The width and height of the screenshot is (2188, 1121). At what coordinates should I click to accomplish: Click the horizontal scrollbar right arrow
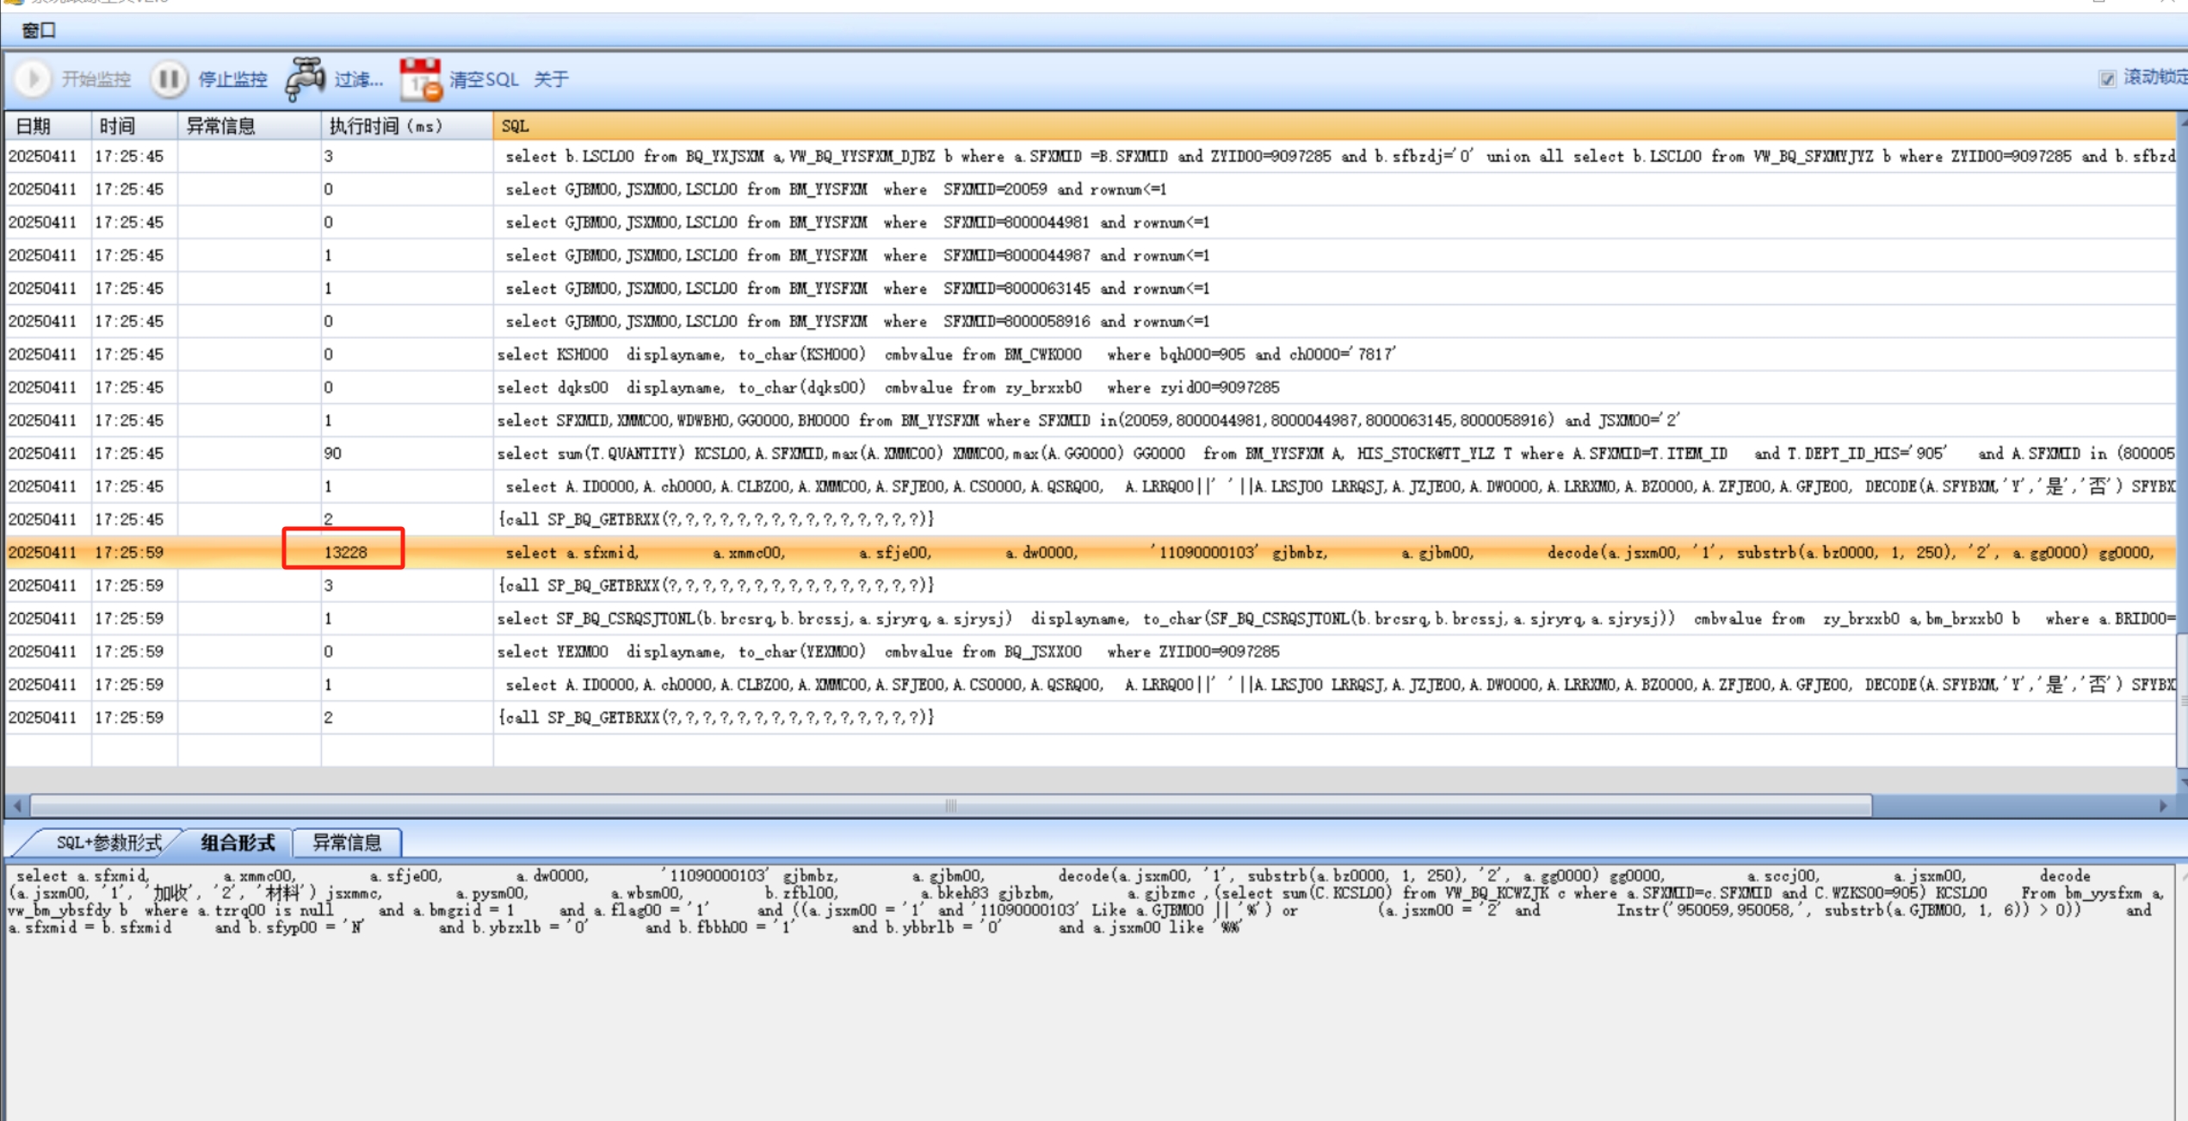[x=2163, y=806]
